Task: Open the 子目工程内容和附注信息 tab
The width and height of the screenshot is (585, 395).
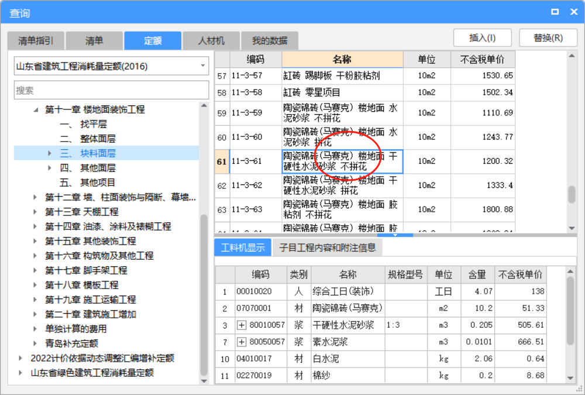Action: [328, 248]
